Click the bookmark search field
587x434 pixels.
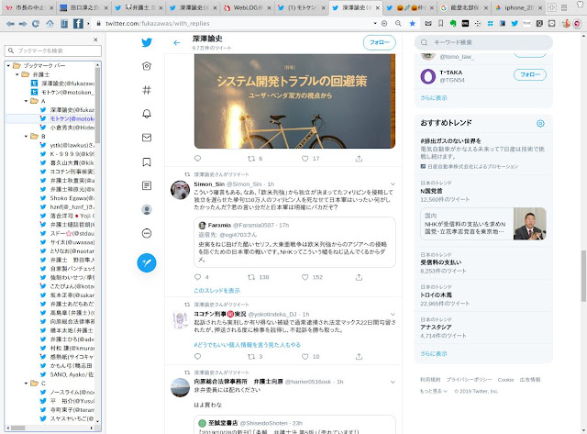point(53,50)
